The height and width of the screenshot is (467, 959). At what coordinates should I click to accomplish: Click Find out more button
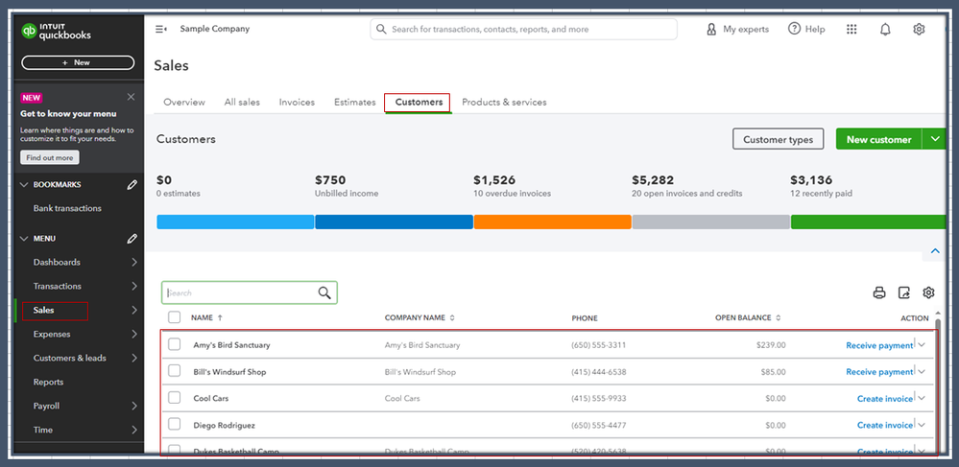point(50,157)
